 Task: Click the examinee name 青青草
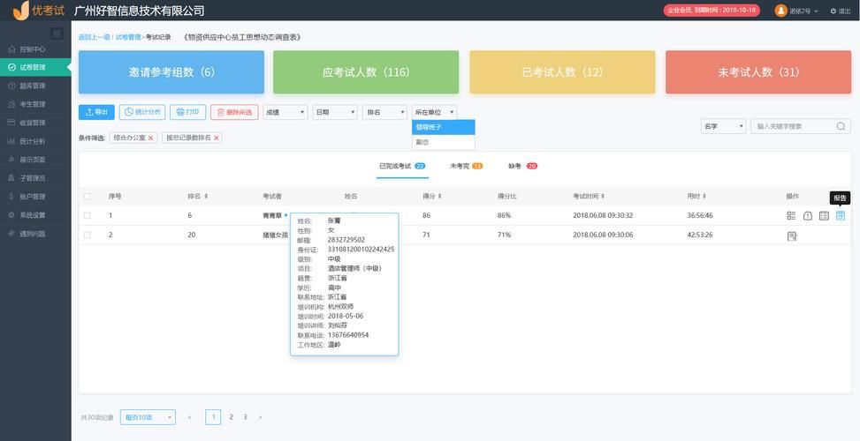[272, 215]
